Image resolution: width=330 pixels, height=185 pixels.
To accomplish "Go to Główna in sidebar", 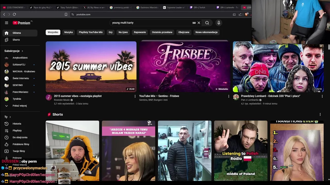I will [20, 33].
